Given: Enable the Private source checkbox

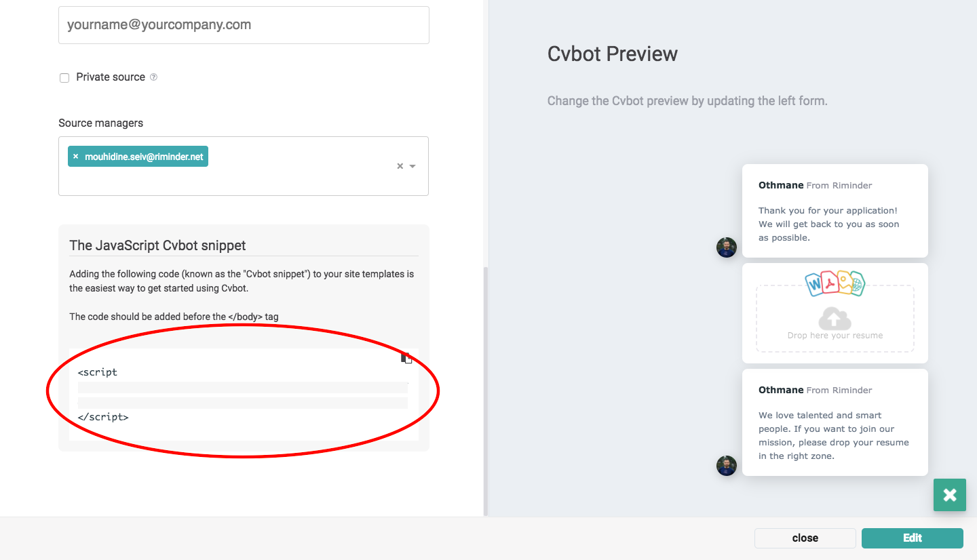Looking at the screenshot, I should click(64, 78).
